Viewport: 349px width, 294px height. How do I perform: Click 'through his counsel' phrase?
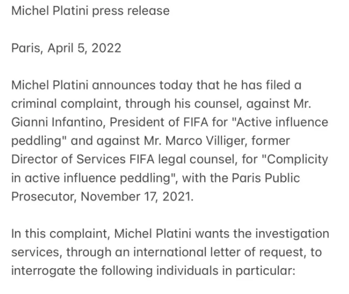183,104
